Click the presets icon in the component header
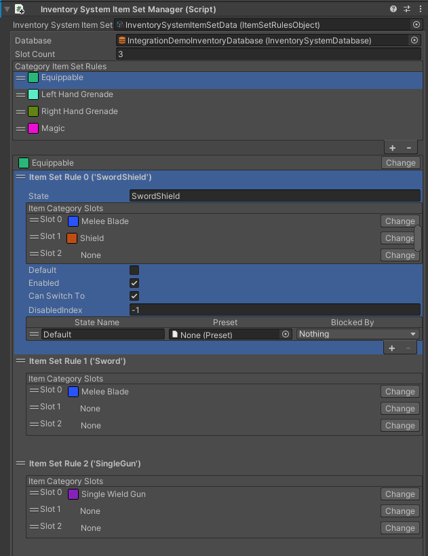Screen dimensions: 428x556 (x=407, y=9)
